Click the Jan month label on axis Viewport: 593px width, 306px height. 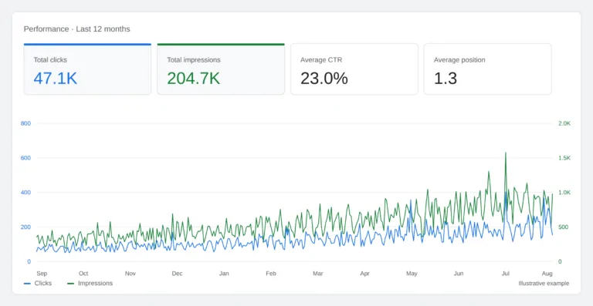(x=224, y=274)
